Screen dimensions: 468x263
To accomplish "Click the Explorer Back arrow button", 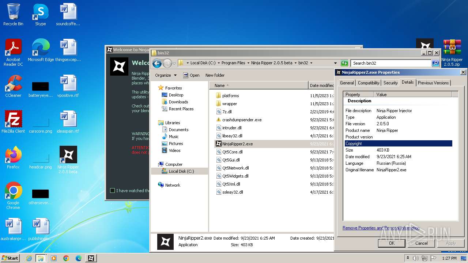I will (157, 63).
